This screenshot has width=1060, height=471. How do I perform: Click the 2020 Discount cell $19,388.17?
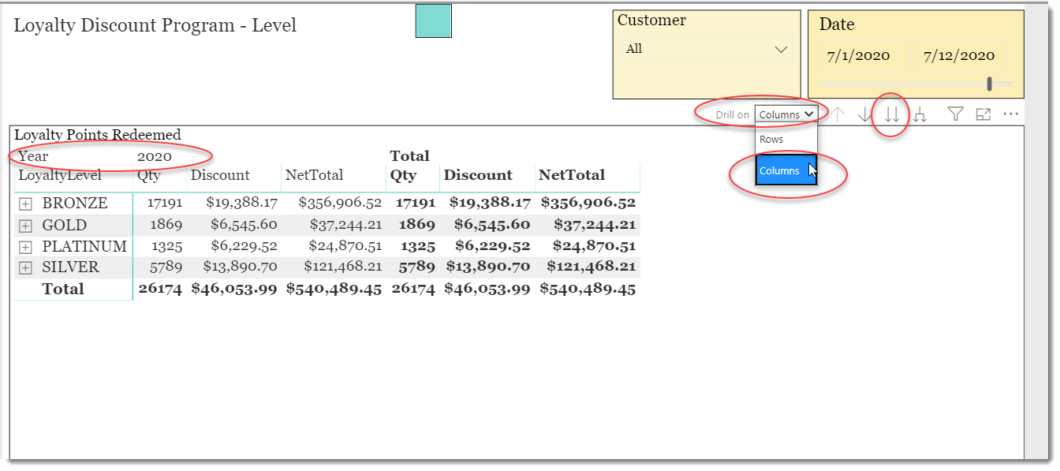(x=242, y=203)
